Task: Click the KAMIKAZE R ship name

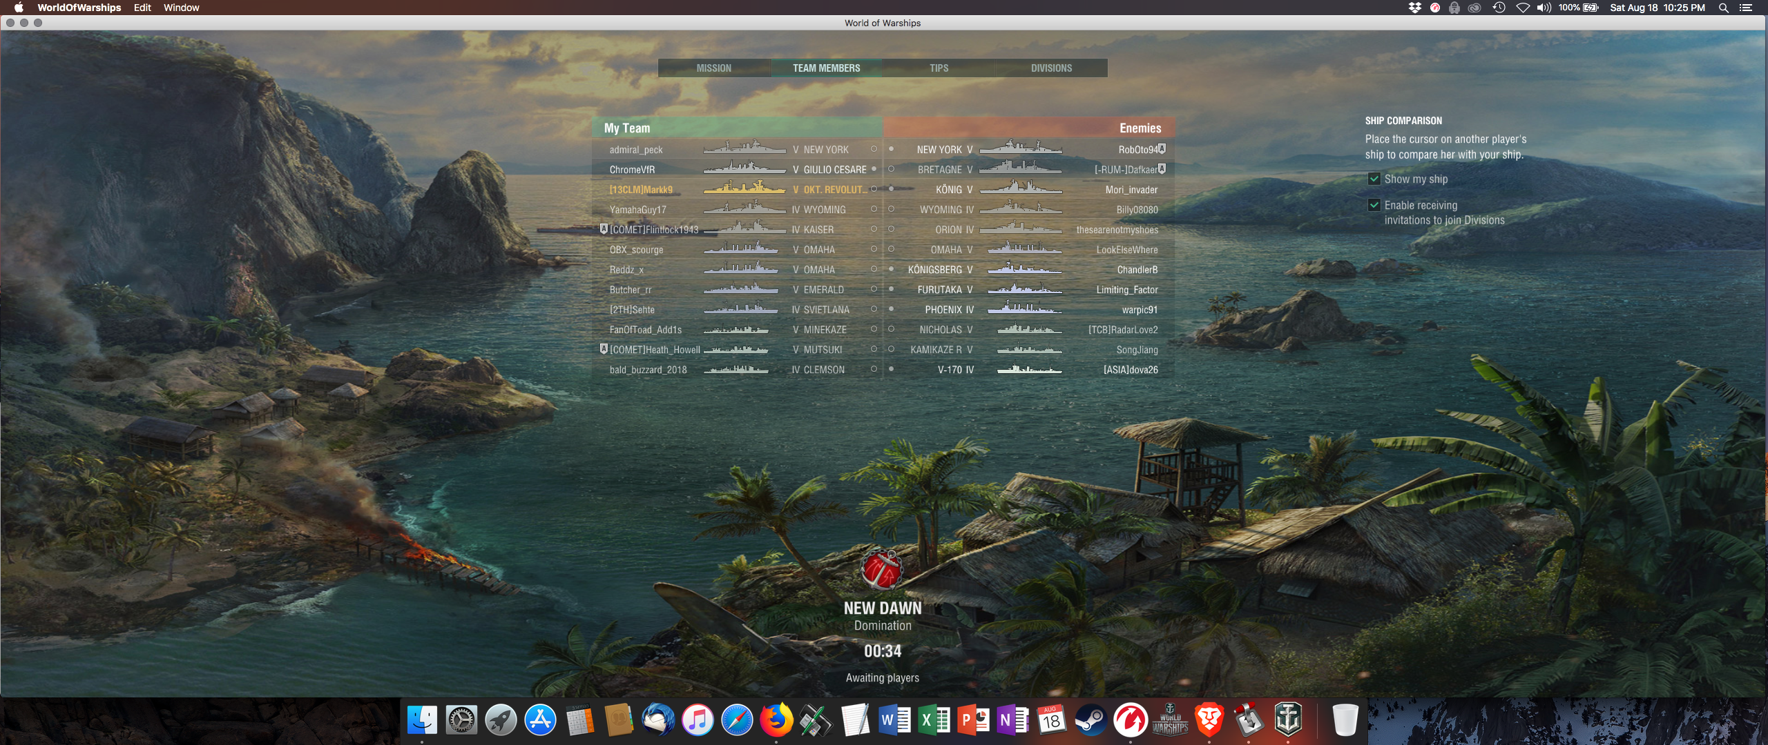Action: 936,350
